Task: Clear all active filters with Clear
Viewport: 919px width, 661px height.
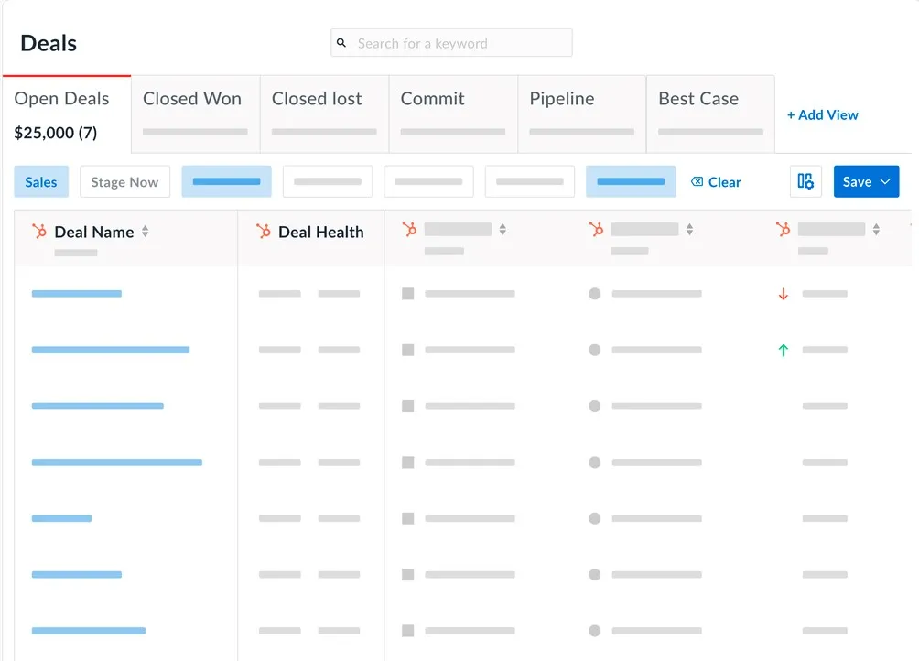Action: pyautogui.click(x=724, y=181)
